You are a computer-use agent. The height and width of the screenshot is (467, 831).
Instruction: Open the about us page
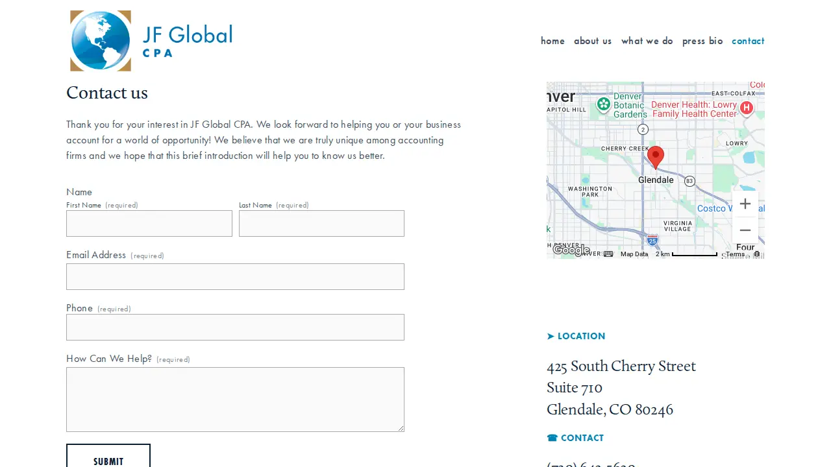pos(593,41)
